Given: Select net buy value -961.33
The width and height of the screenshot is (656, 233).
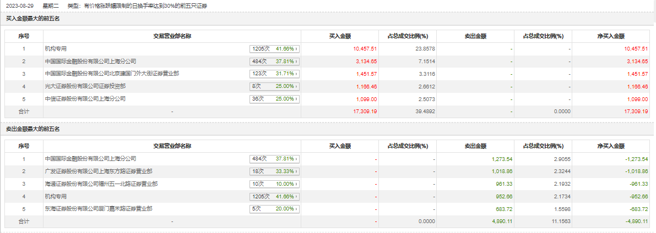Looking at the screenshot, I should click(638, 184).
